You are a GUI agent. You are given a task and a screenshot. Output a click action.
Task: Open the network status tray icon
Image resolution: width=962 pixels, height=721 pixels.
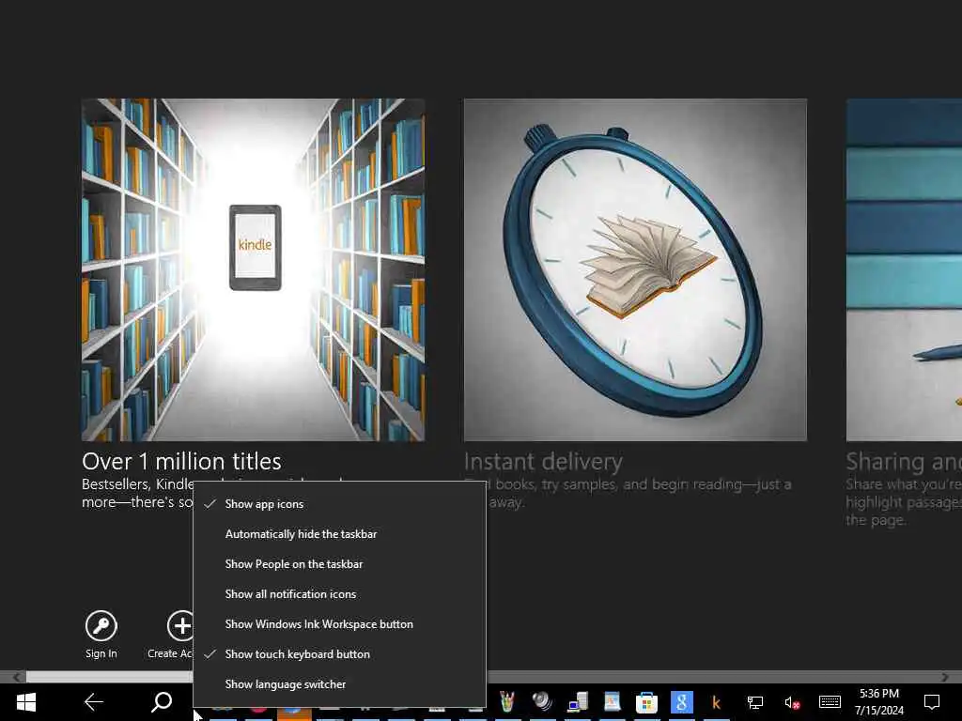coord(754,702)
